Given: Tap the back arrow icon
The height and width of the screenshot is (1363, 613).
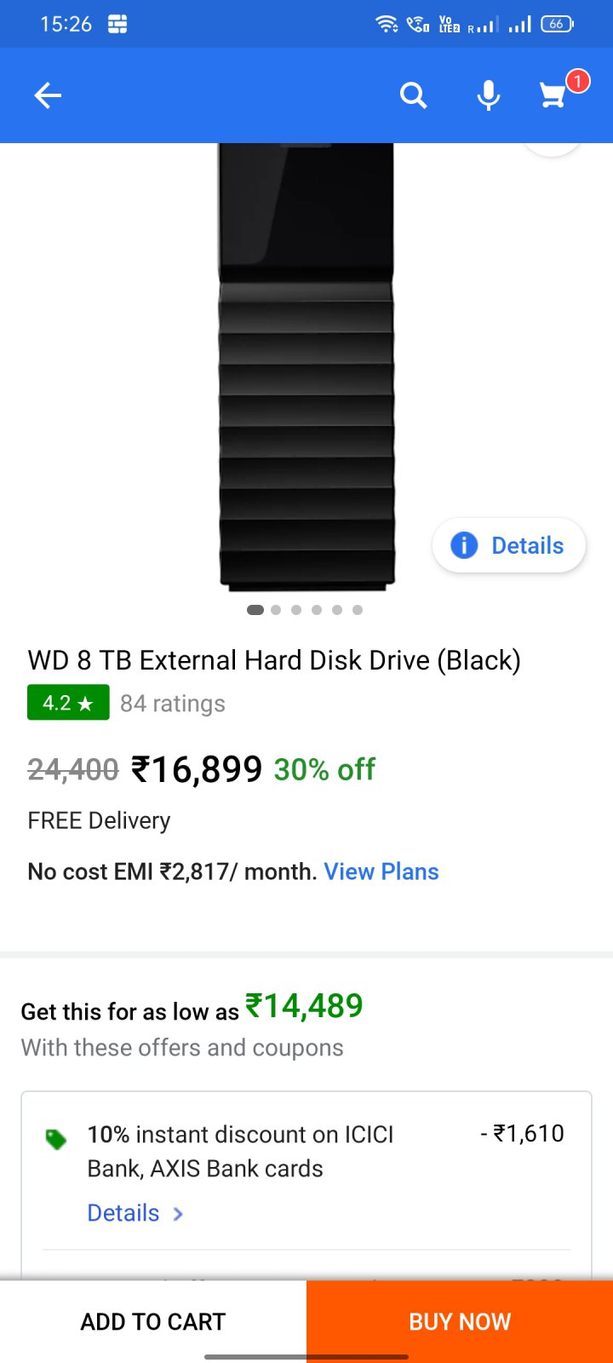Looking at the screenshot, I should click(x=48, y=95).
